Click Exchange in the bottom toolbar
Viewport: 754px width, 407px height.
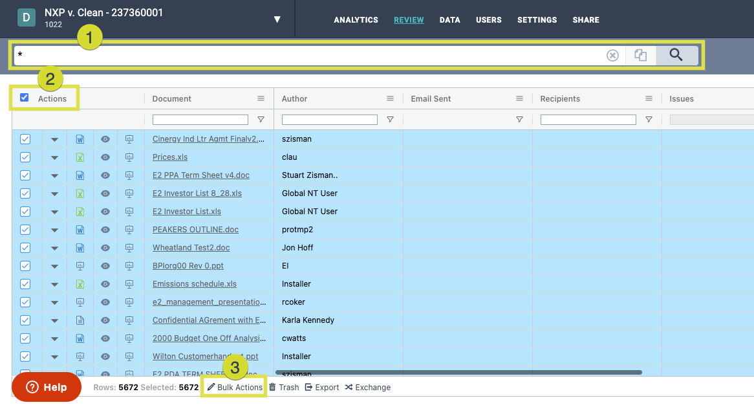click(367, 388)
